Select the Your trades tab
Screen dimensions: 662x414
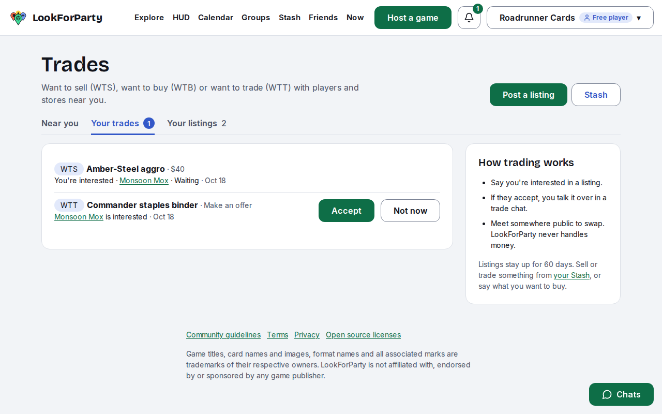[123, 123]
